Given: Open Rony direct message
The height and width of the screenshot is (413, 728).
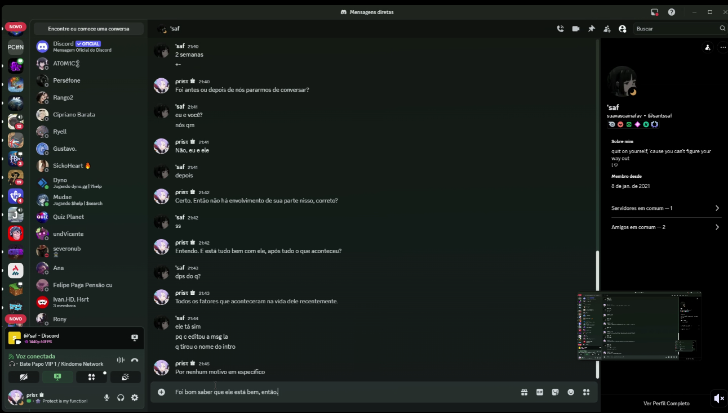Looking at the screenshot, I should click(x=89, y=319).
